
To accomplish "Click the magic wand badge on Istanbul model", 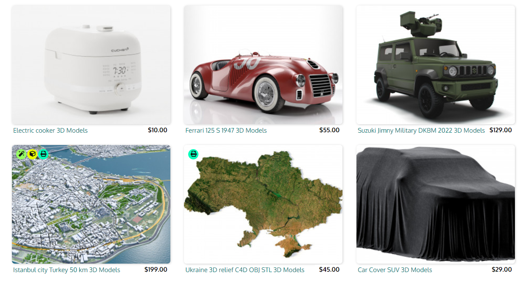I will pos(21,154).
